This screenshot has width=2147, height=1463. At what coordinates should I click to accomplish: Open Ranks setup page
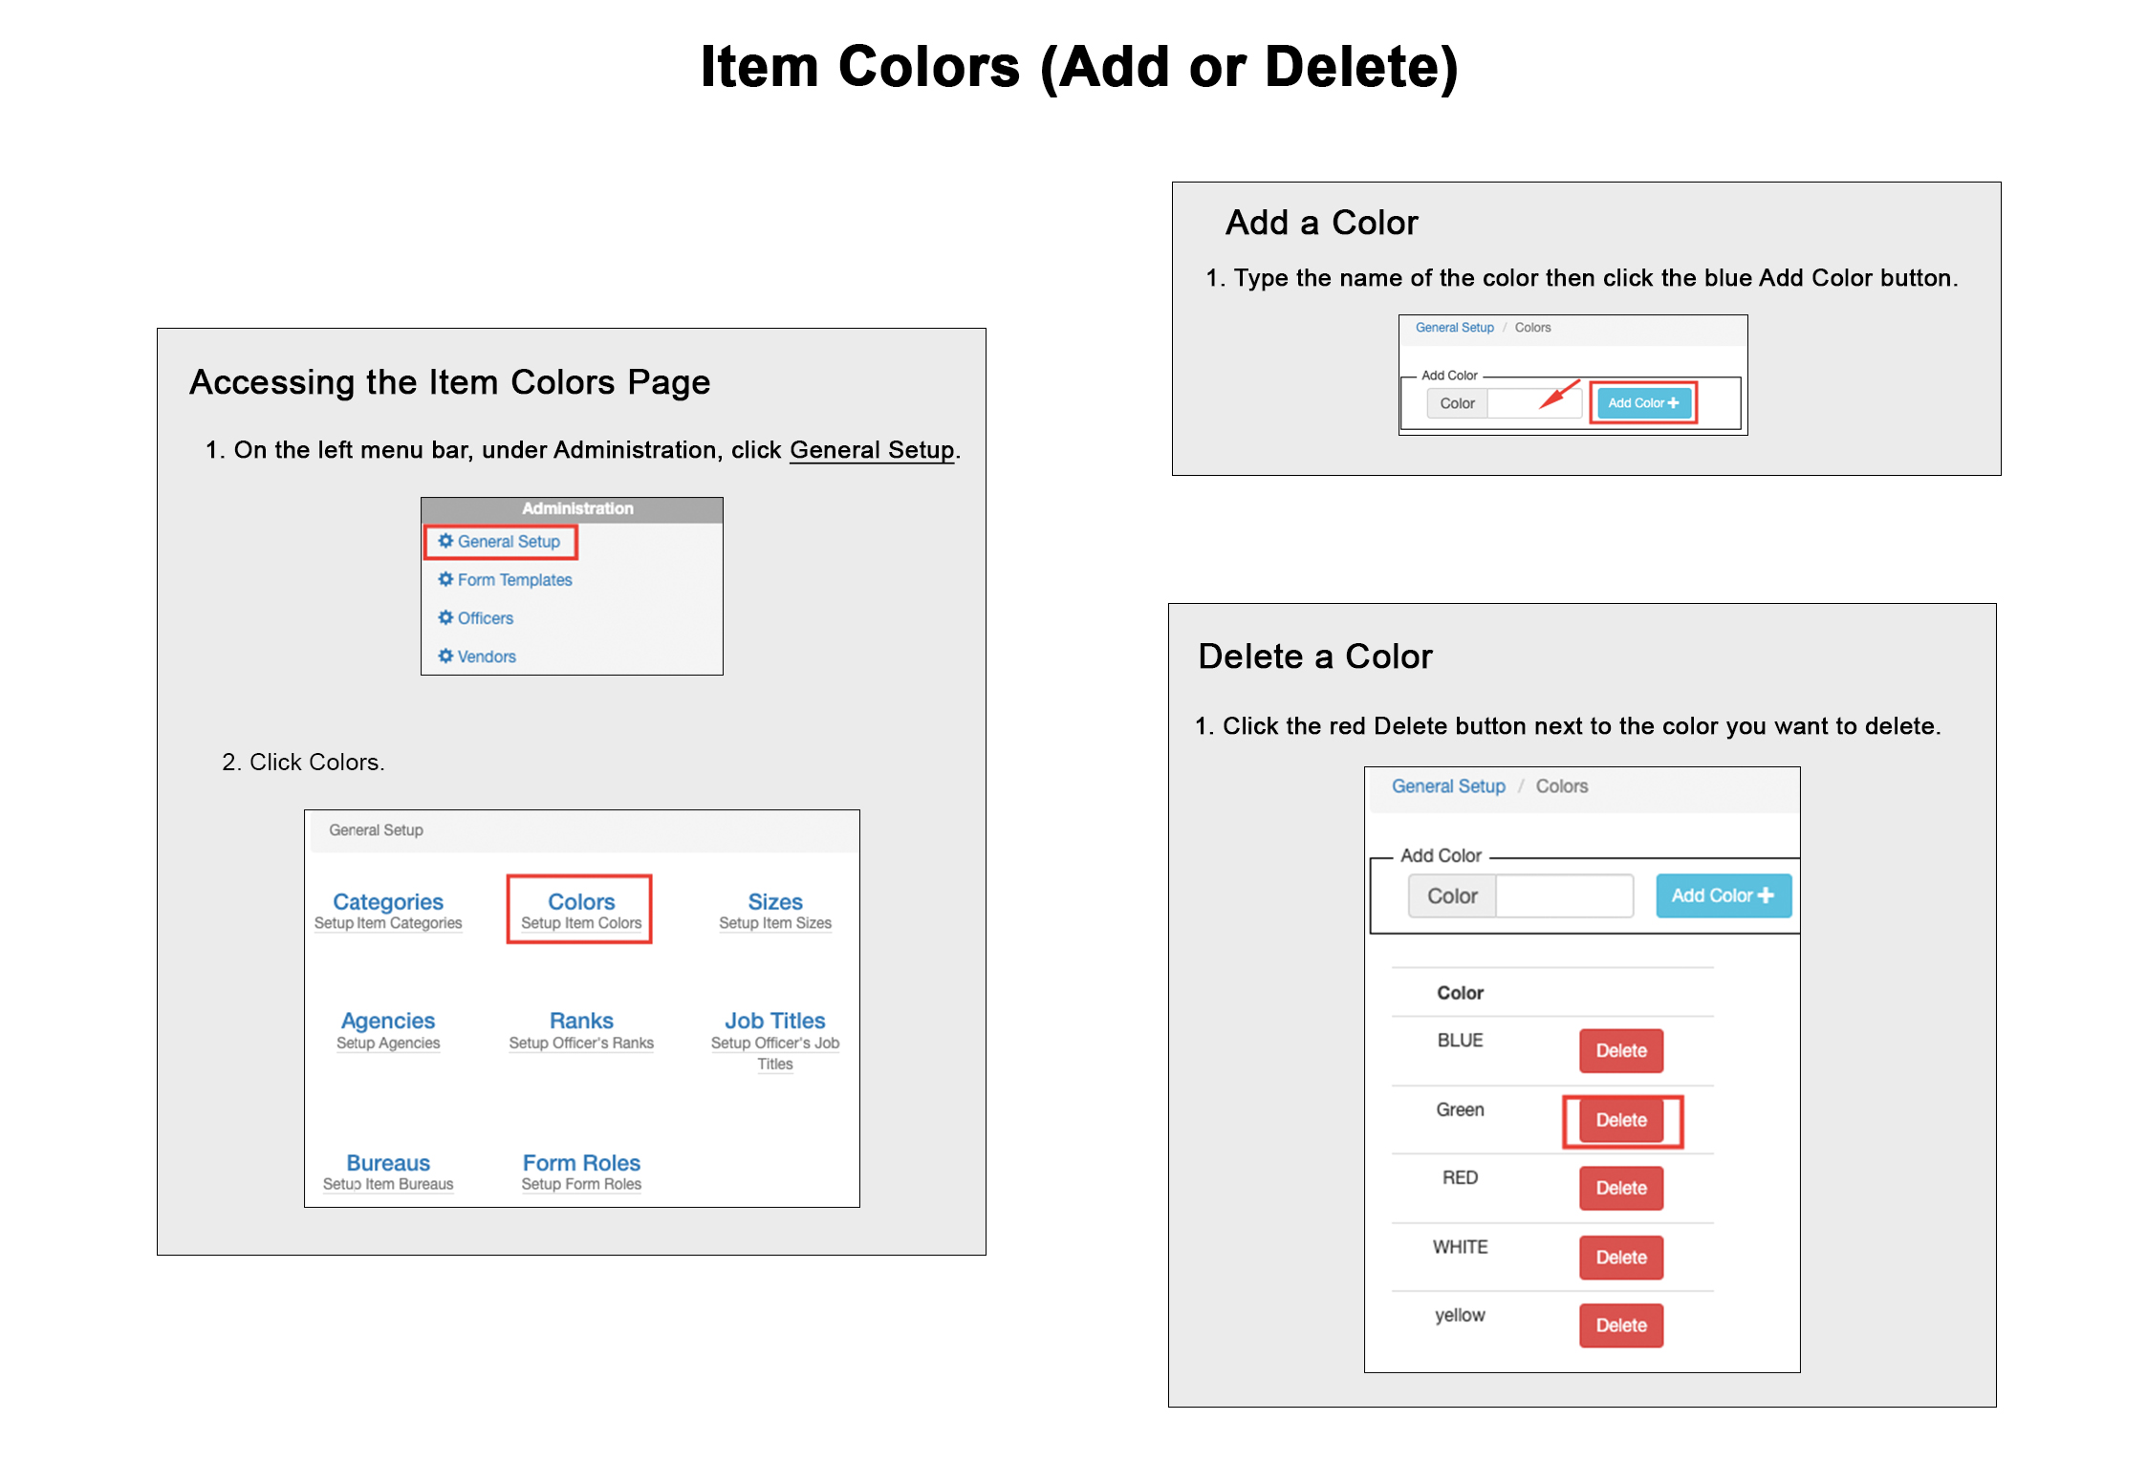[x=580, y=1021]
